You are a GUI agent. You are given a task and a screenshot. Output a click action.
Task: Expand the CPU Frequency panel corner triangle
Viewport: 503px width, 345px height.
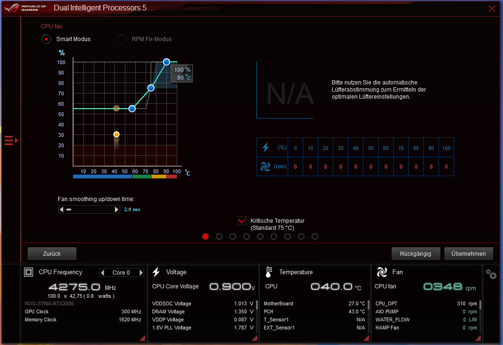[142, 337]
